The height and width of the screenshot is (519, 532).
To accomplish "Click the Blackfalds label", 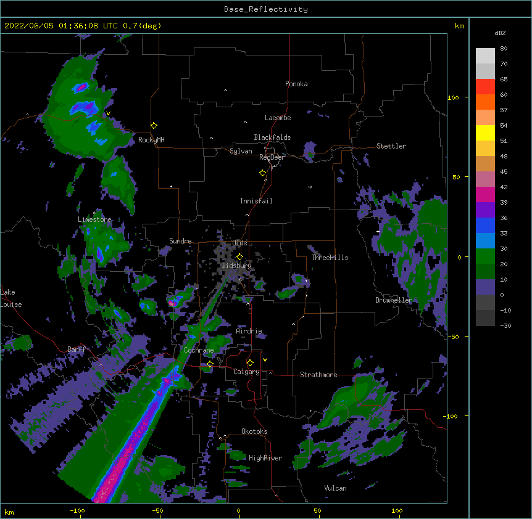I will point(272,137).
